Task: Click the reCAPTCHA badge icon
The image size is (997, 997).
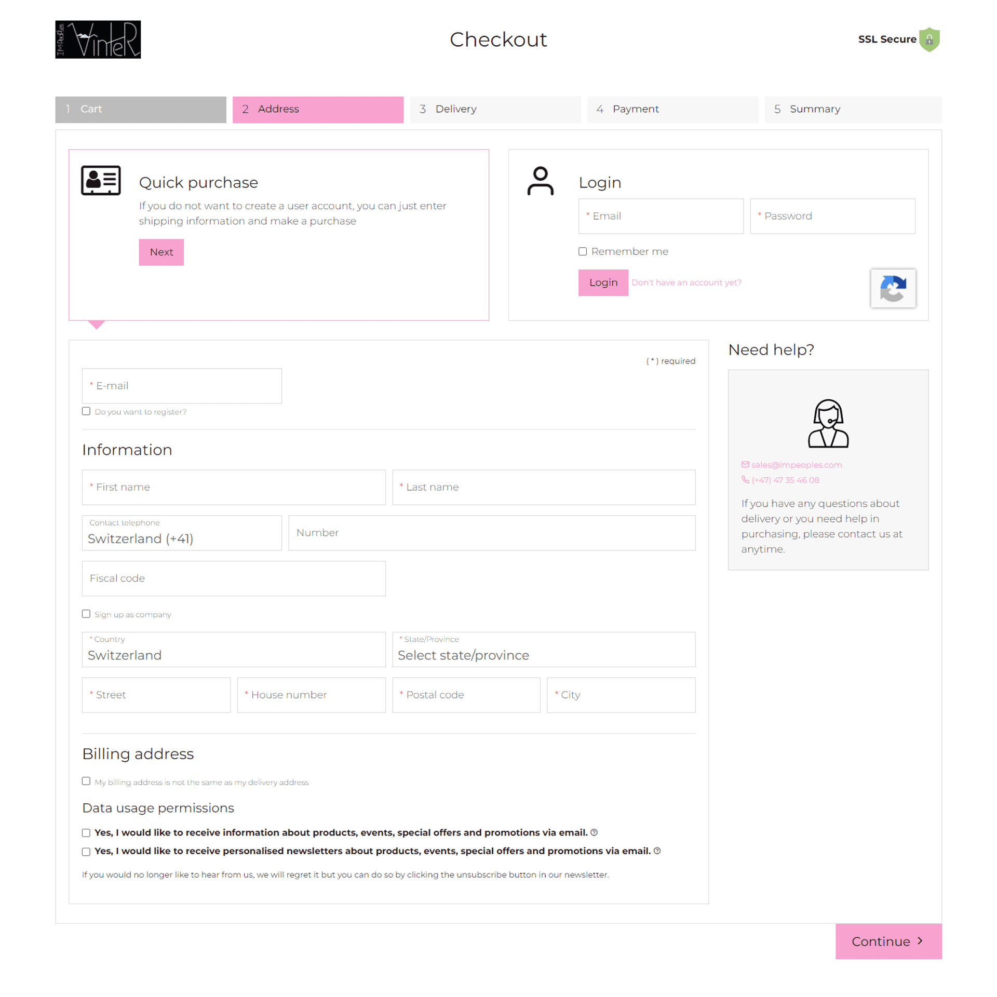Action: [893, 288]
